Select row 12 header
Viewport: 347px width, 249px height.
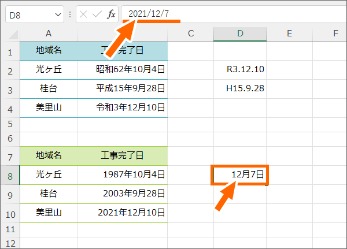(x=10, y=243)
